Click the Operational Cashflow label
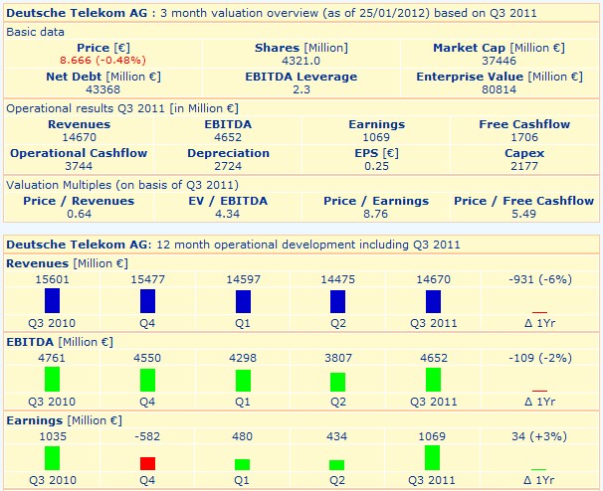The height and width of the screenshot is (491, 603). pos(79,153)
